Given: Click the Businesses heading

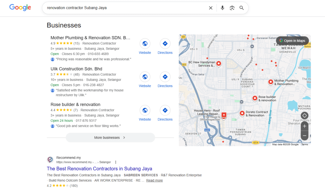Looking at the screenshot, I should click(x=64, y=25).
